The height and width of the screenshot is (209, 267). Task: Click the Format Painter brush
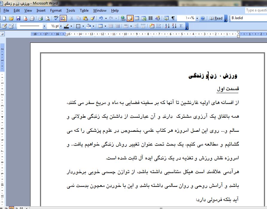(x=93, y=18)
